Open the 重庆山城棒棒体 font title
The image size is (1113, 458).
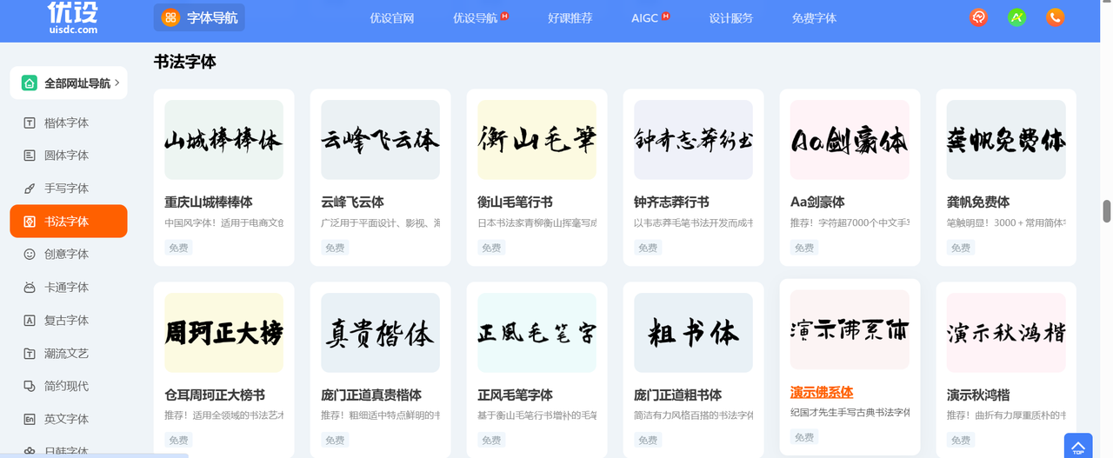click(209, 202)
